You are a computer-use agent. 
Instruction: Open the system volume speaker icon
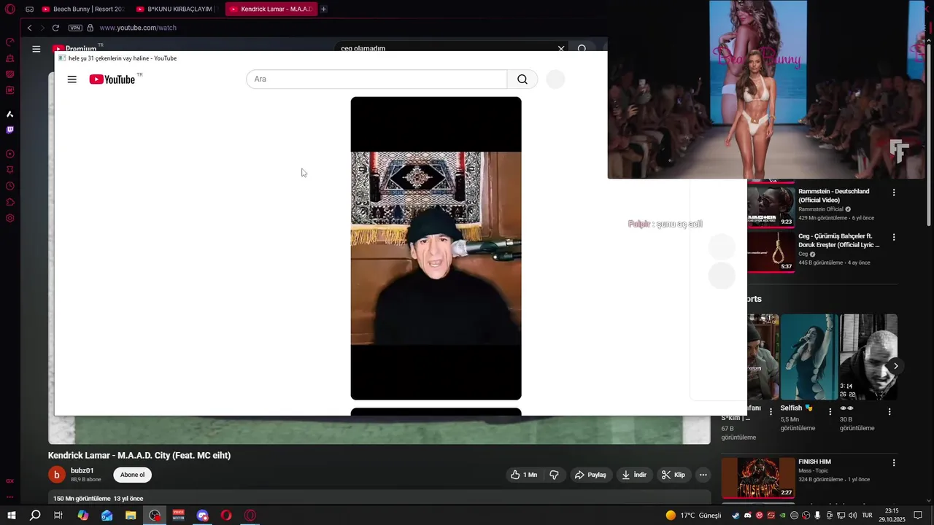[852, 516]
